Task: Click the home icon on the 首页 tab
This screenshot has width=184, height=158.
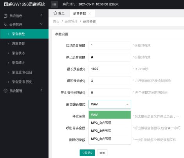Action: click(x=55, y=13)
